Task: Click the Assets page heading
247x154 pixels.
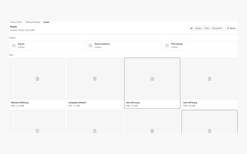Action: [x=13, y=27]
